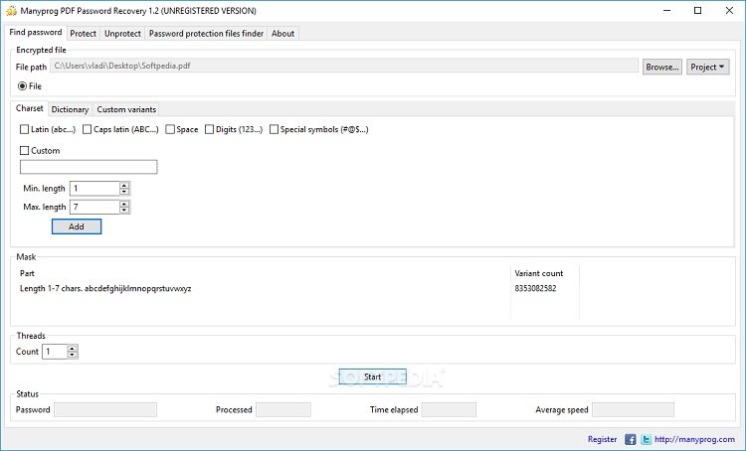This screenshot has height=451, width=746.
Task: Toggle the Digits (123...) checkbox
Action: 209,129
